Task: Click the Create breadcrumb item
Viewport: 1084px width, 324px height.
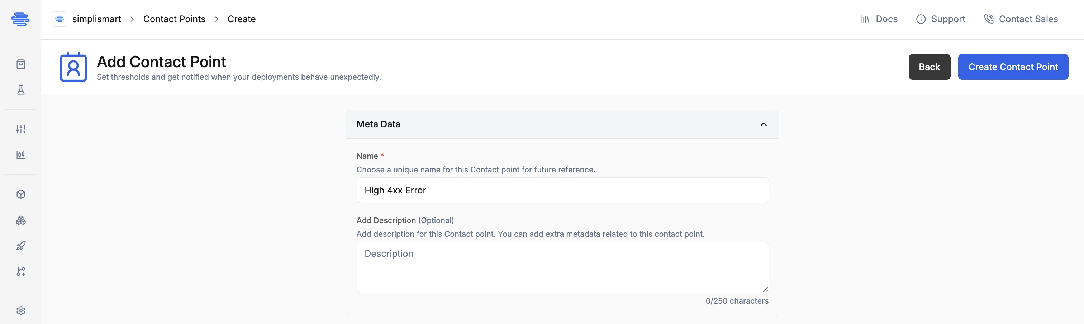Action: coord(242,19)
